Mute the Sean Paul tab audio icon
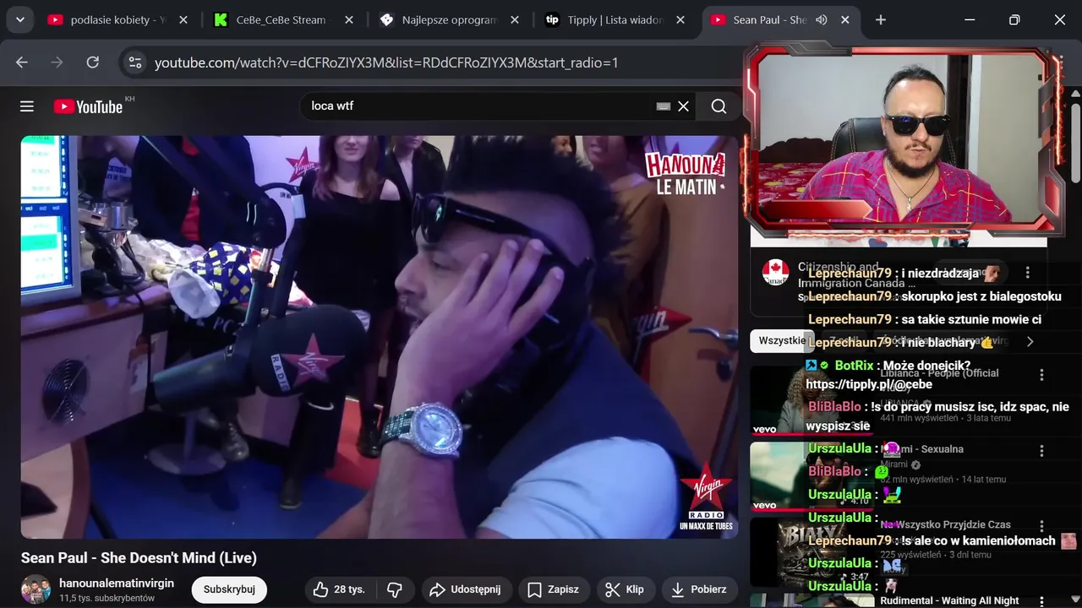The image size is (1082, 608). point(821,19)
